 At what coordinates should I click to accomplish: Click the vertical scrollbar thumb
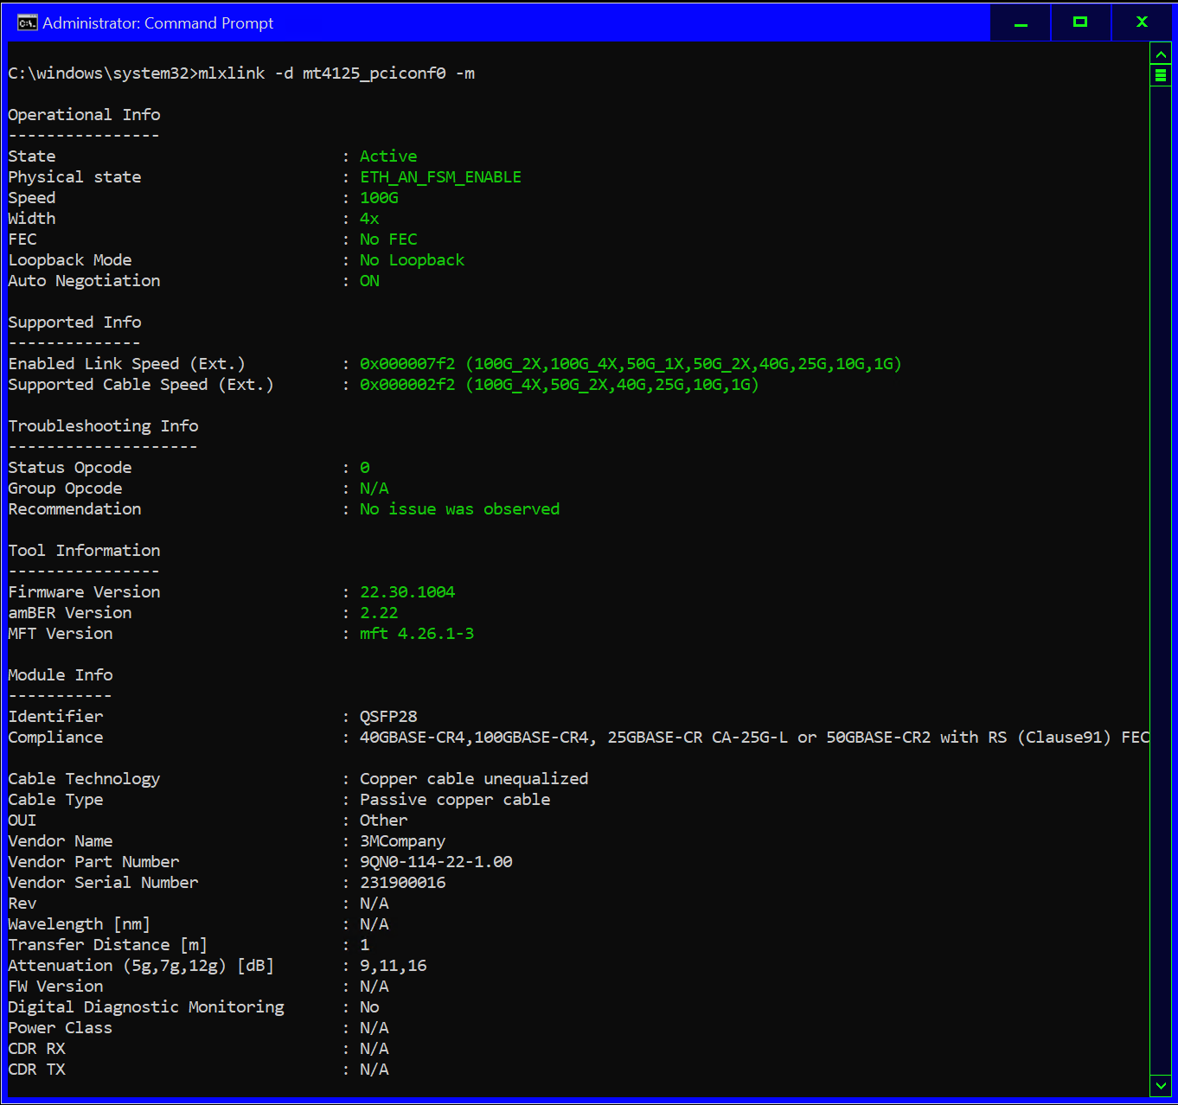1161,75
